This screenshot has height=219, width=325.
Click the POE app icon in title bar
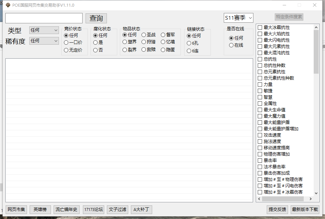pyautogui.click(x=8, y=5)
